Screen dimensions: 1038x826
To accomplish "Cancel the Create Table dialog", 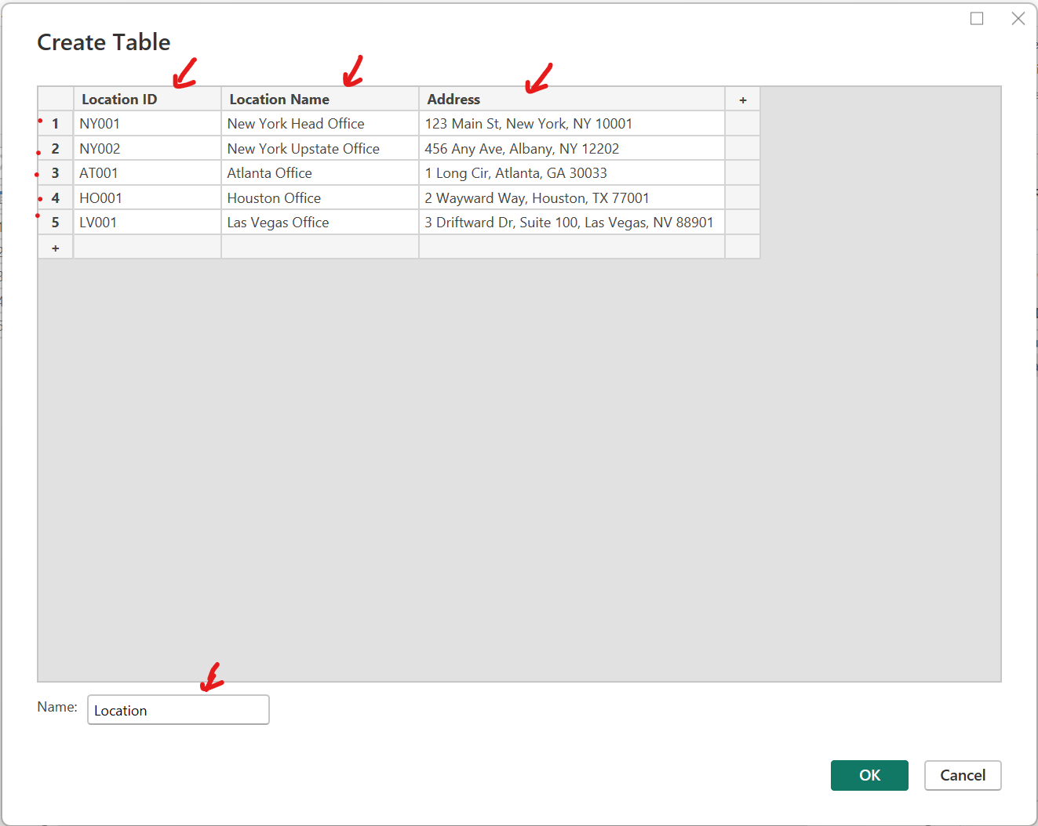I will [963, 775].
